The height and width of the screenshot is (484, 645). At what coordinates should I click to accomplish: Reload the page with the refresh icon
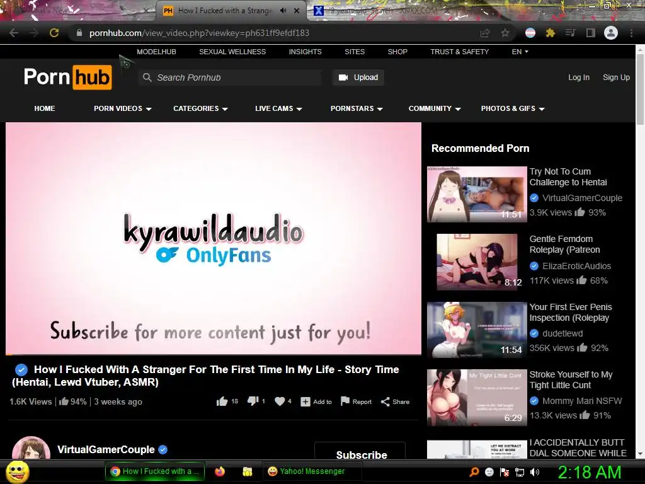click(54, 33)
